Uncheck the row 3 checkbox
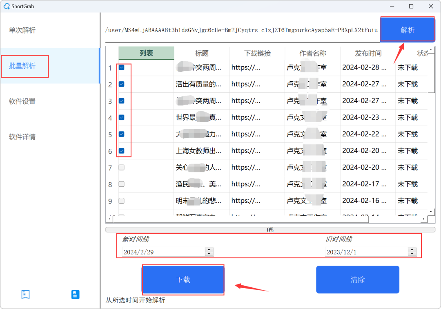Screen dimensions: 441x309 (x=122, y=101)
